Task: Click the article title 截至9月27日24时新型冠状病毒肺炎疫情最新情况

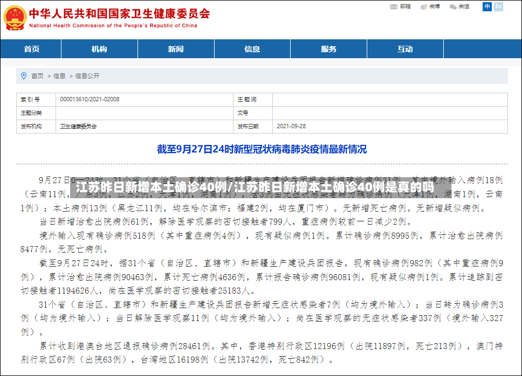Action: coord(262,149)
